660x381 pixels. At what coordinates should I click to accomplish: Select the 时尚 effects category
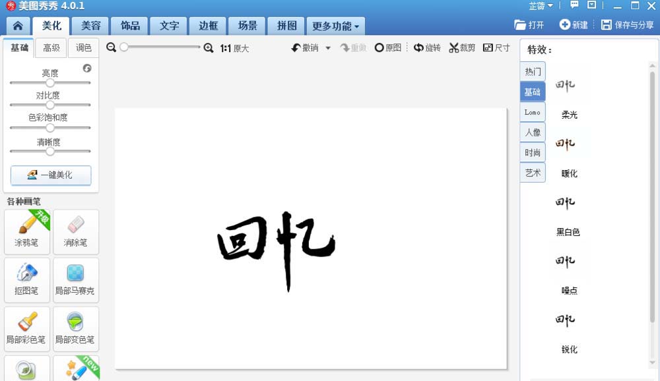533,153
